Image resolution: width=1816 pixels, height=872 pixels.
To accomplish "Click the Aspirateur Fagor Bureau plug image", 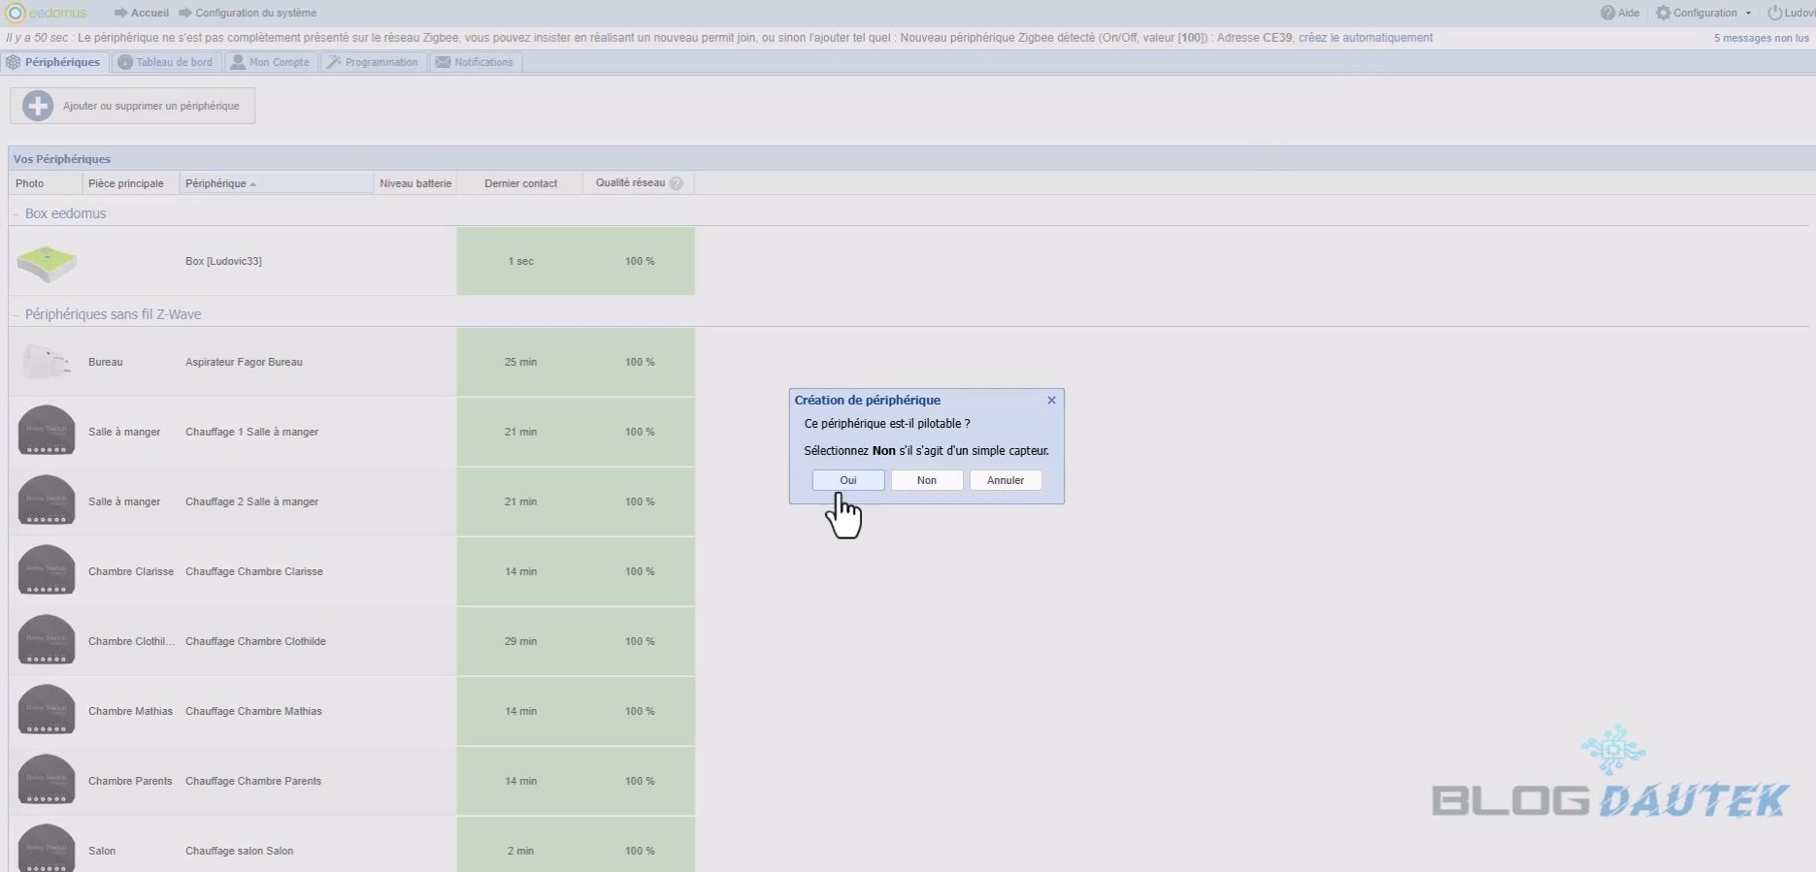I will tap(46, 363).
